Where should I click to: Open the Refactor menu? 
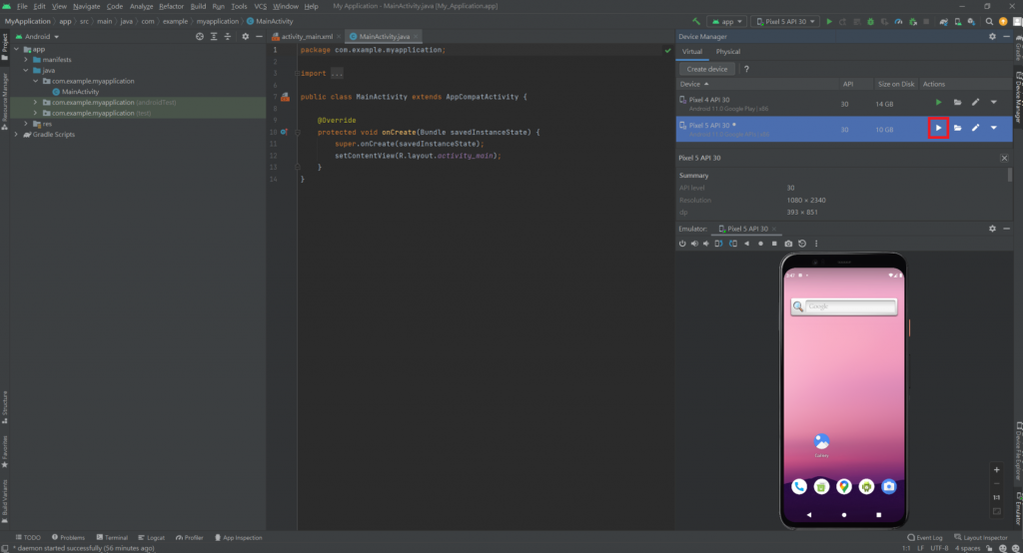pos(171,6)
